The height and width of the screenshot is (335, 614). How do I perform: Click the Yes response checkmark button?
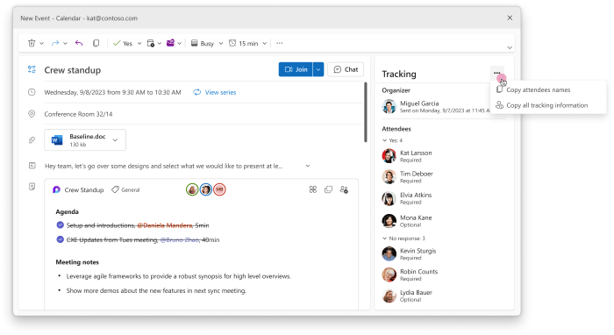123,44
